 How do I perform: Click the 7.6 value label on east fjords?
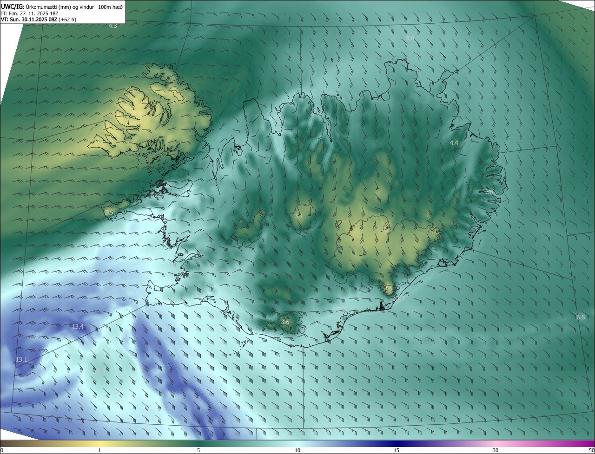click(489, 192)
